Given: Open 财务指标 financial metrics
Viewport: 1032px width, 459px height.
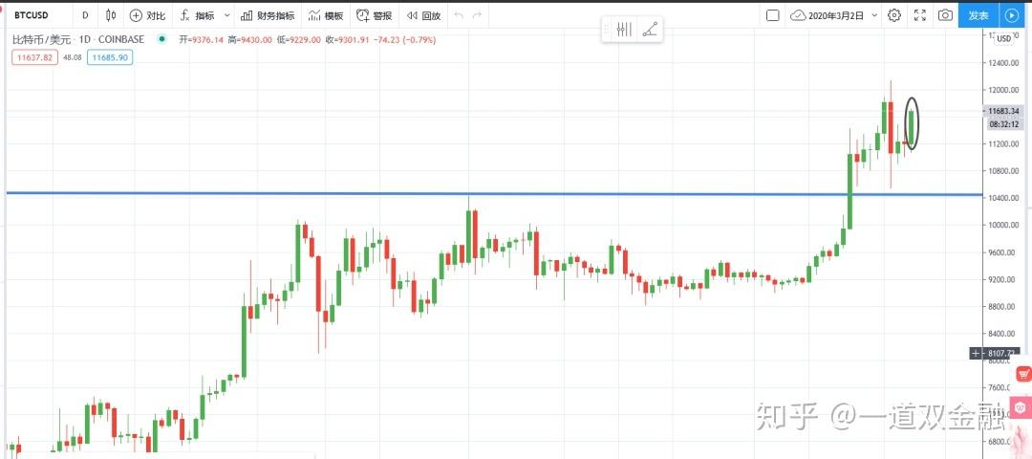Looking at the screenshot, I should (x=268, y=15).
